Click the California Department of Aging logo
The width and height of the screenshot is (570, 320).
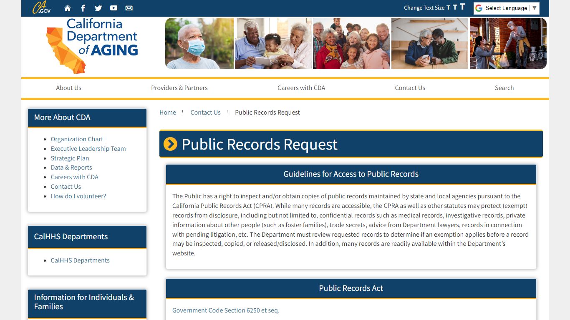click(x=92, y=46)
